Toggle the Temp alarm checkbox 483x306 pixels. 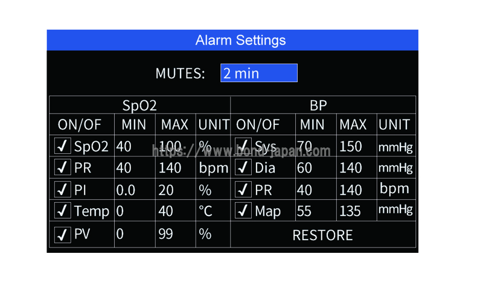(x=63, y=210)
